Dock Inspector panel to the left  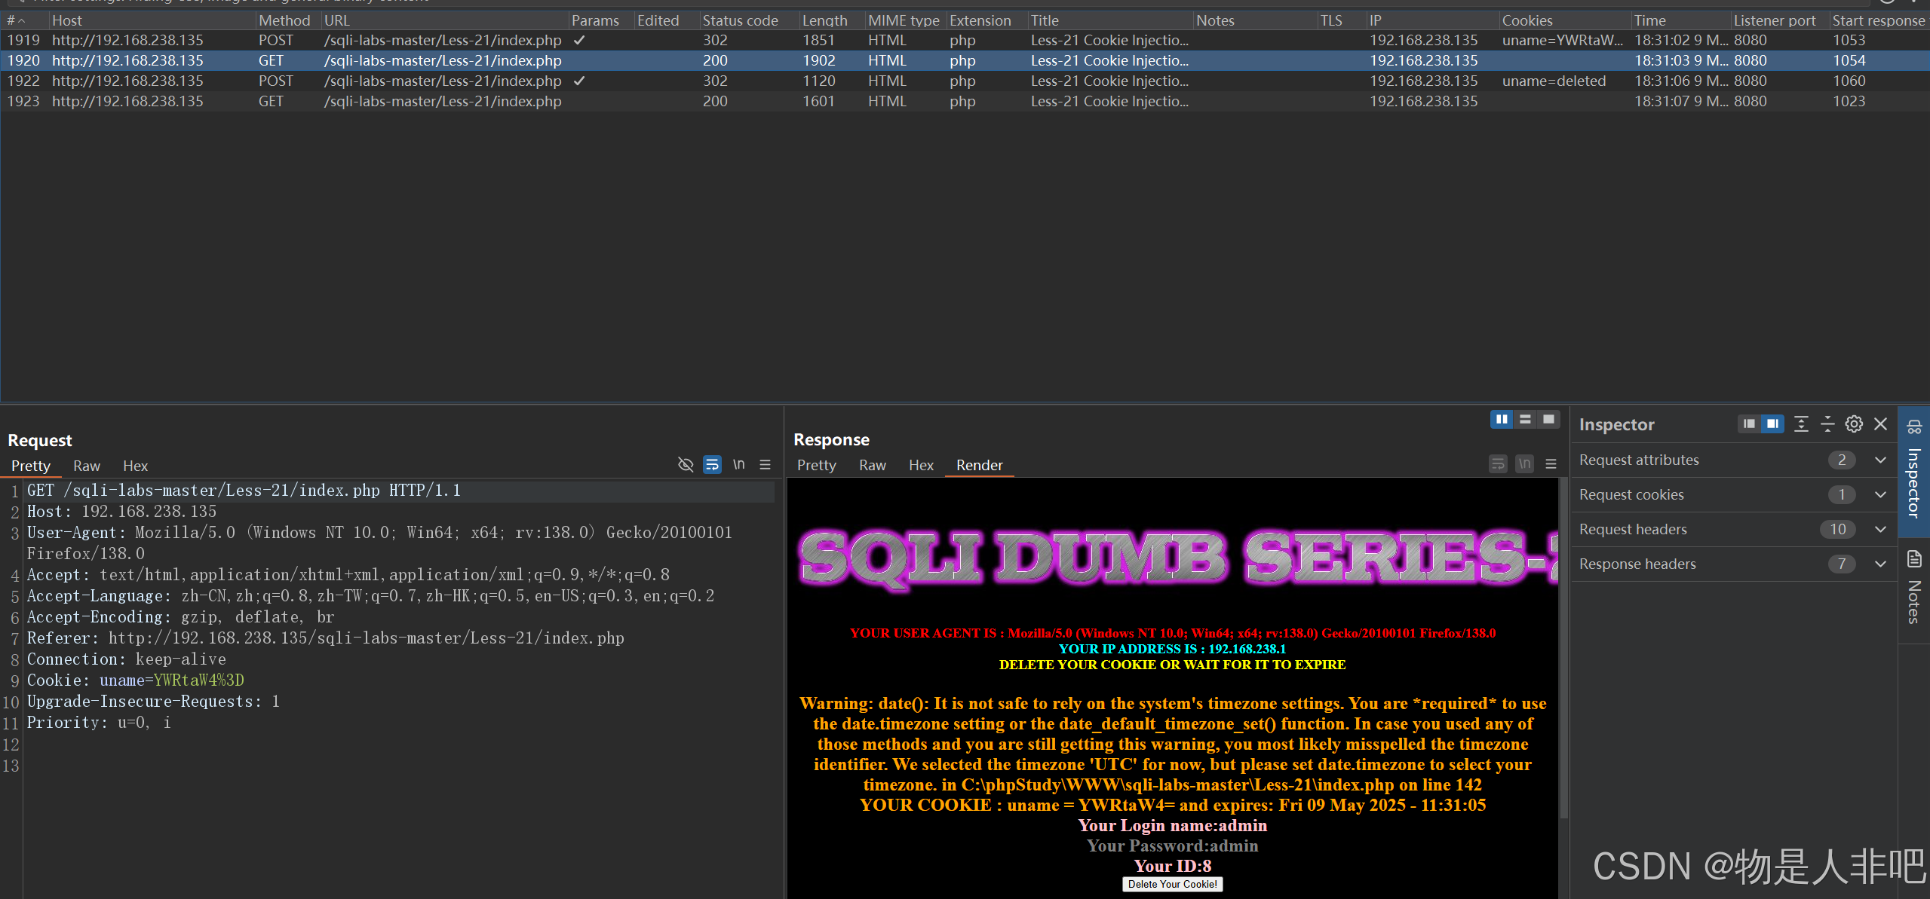(1749, 424)
